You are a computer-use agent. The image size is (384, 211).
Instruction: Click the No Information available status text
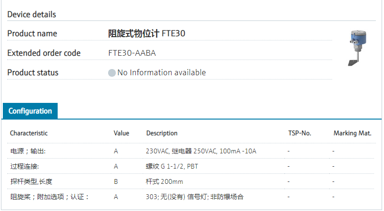pyautogui.click(x=162, y=73)
